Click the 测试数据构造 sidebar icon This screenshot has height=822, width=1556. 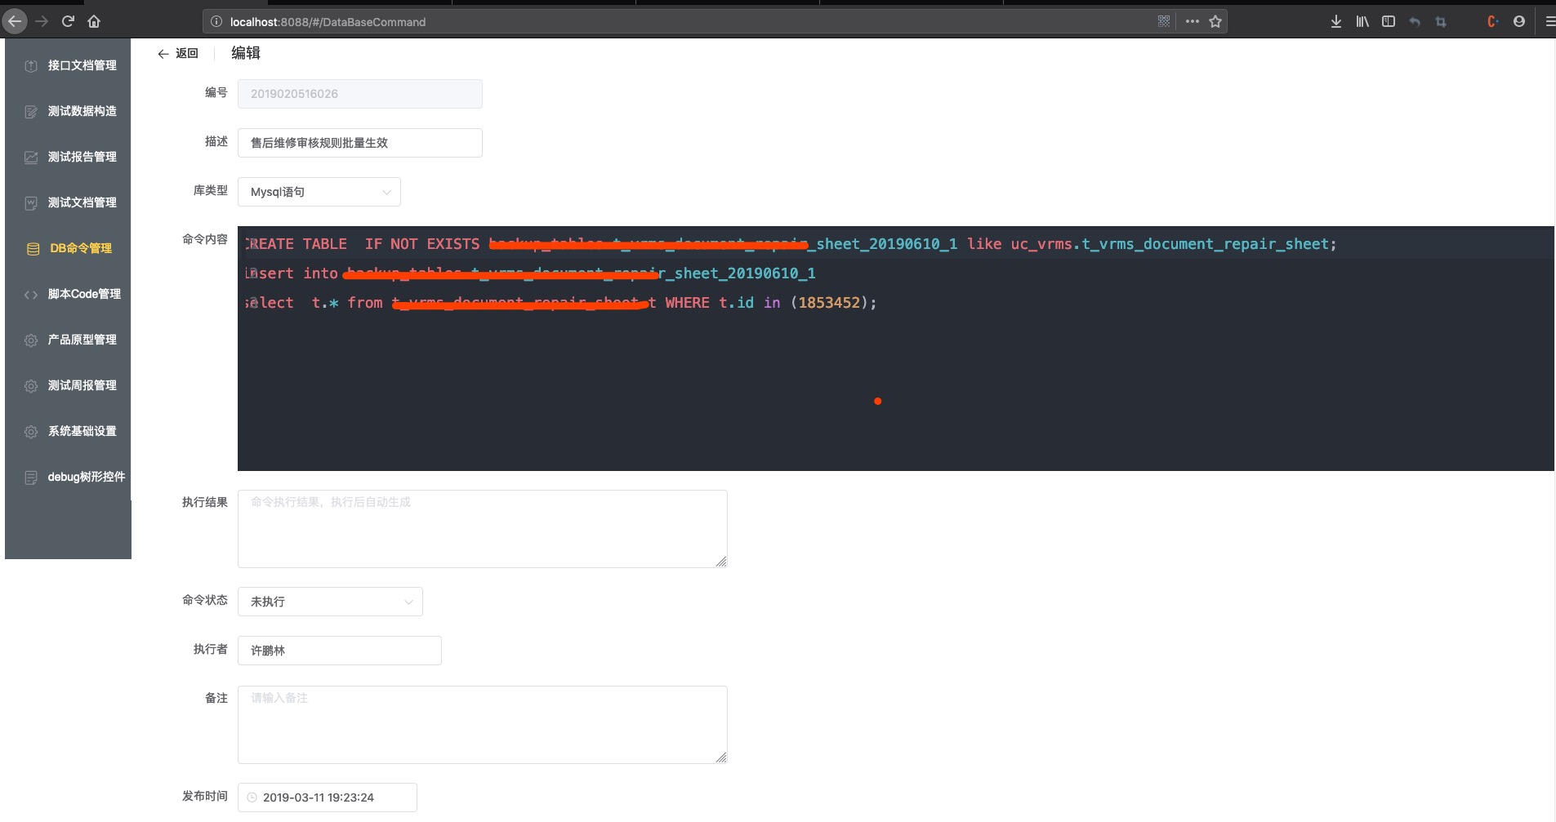(31, 112)
